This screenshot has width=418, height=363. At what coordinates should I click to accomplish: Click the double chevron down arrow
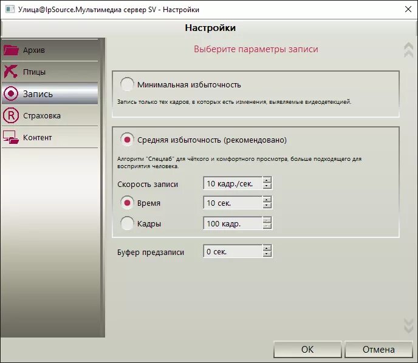[408, 325]
